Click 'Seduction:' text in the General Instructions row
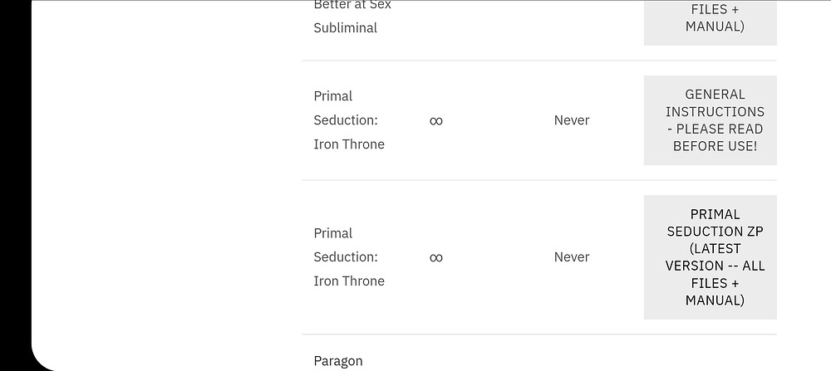 (346, 120)
